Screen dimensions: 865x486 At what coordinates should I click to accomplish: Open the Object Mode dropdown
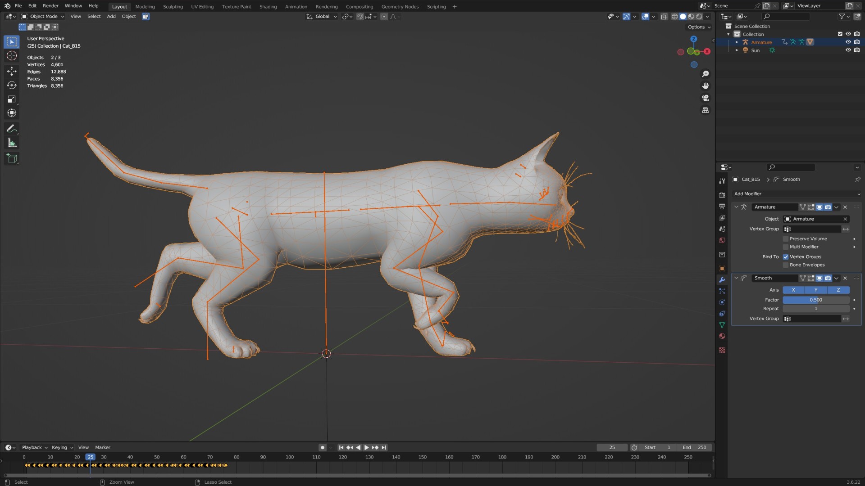click(43, 17)
